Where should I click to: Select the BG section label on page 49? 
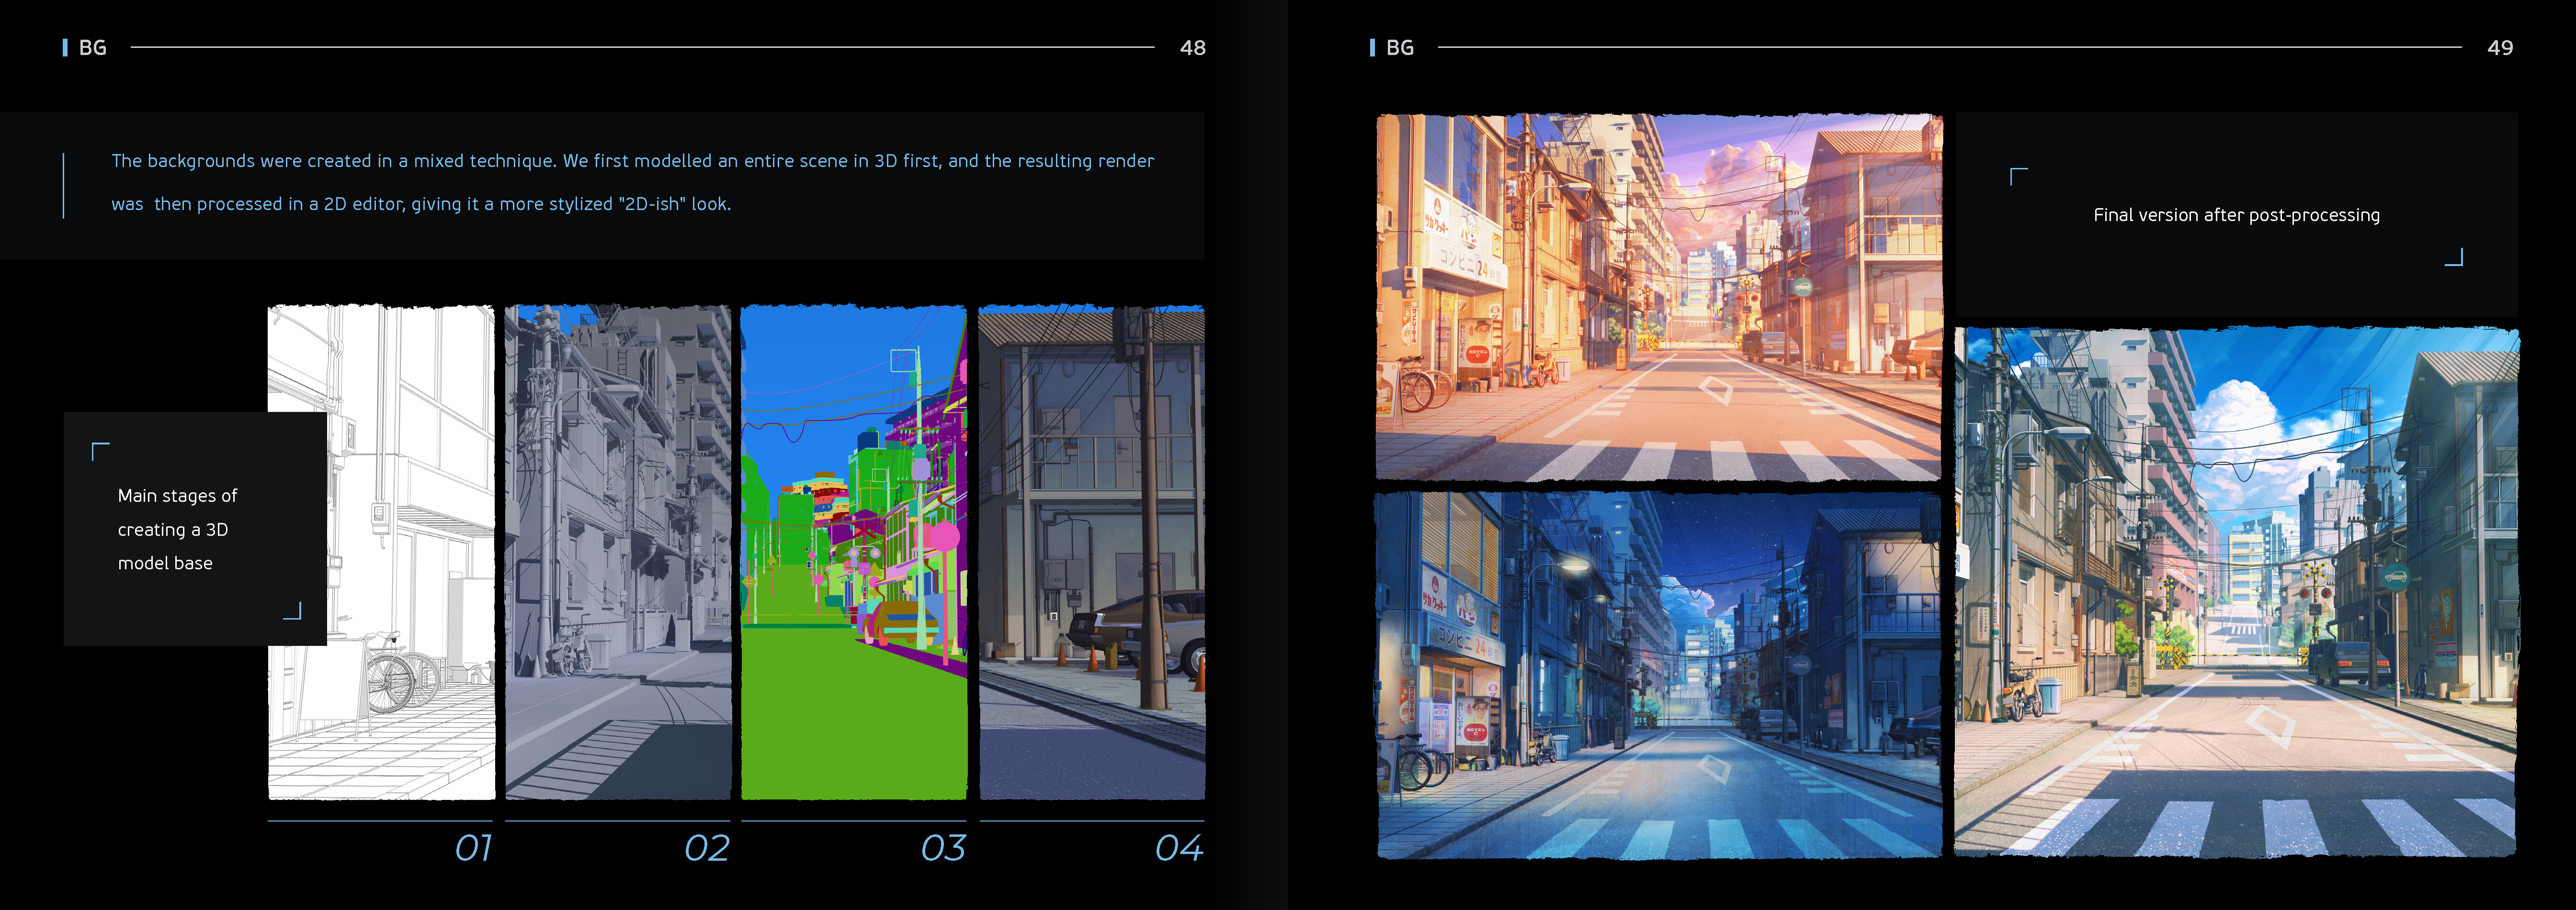[1400, 46]
